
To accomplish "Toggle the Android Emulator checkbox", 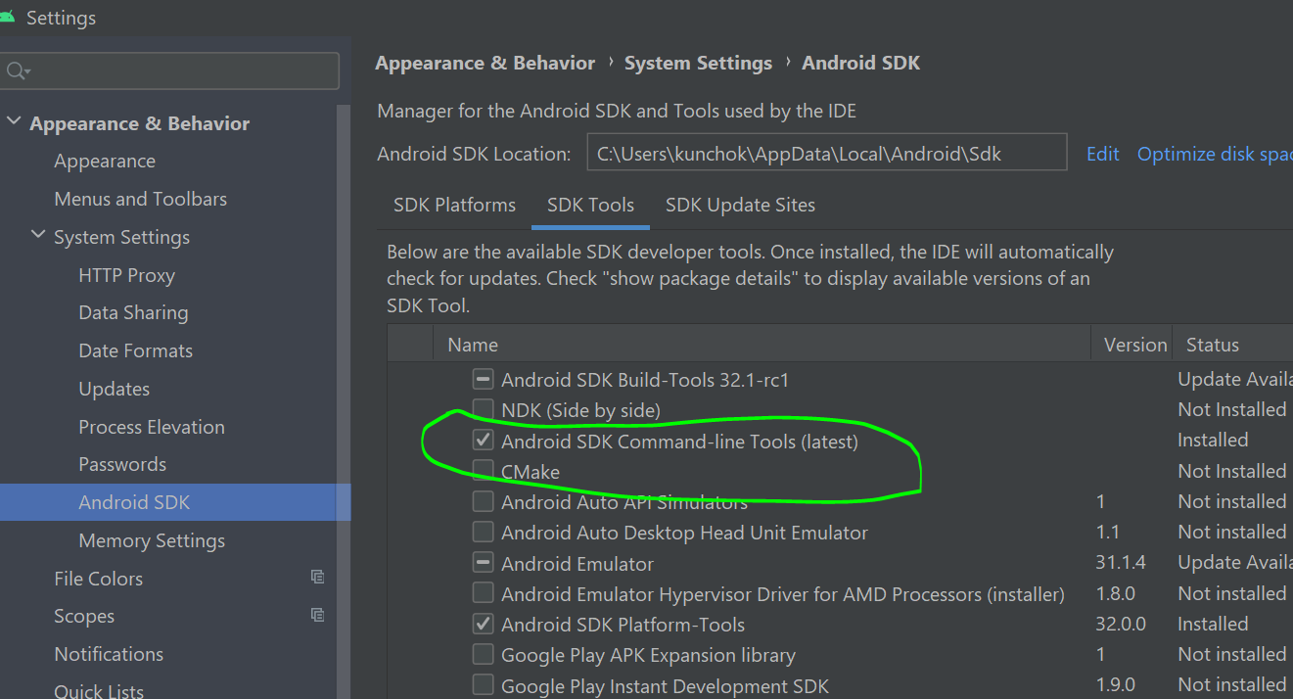I will click(483, 563).
